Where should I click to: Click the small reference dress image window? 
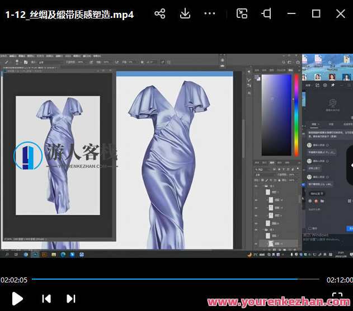pos(58,155)
